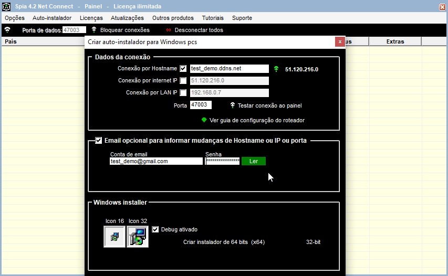
Task: Click Bloquear conexões text
Action: tap(125, 30)
